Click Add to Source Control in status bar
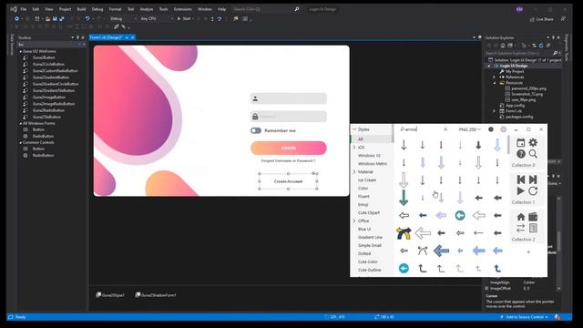Screen dimensions: 583x328 click(x=525, y=317)
